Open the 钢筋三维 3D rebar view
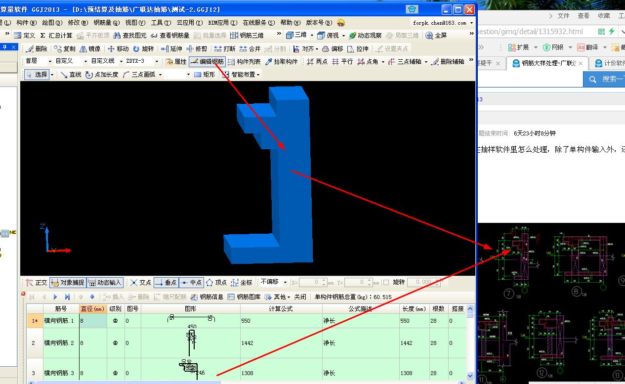The image size is (625, 384). coord(248,35)
